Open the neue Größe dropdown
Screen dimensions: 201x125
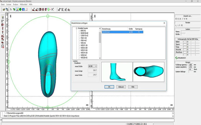[x=96, y=66]
